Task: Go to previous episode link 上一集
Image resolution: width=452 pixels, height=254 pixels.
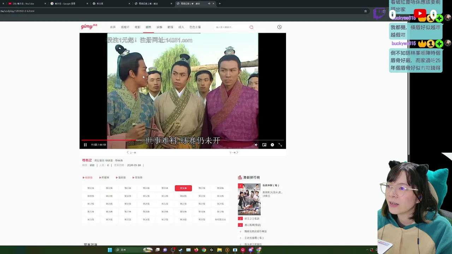Action: coord(131,152)
